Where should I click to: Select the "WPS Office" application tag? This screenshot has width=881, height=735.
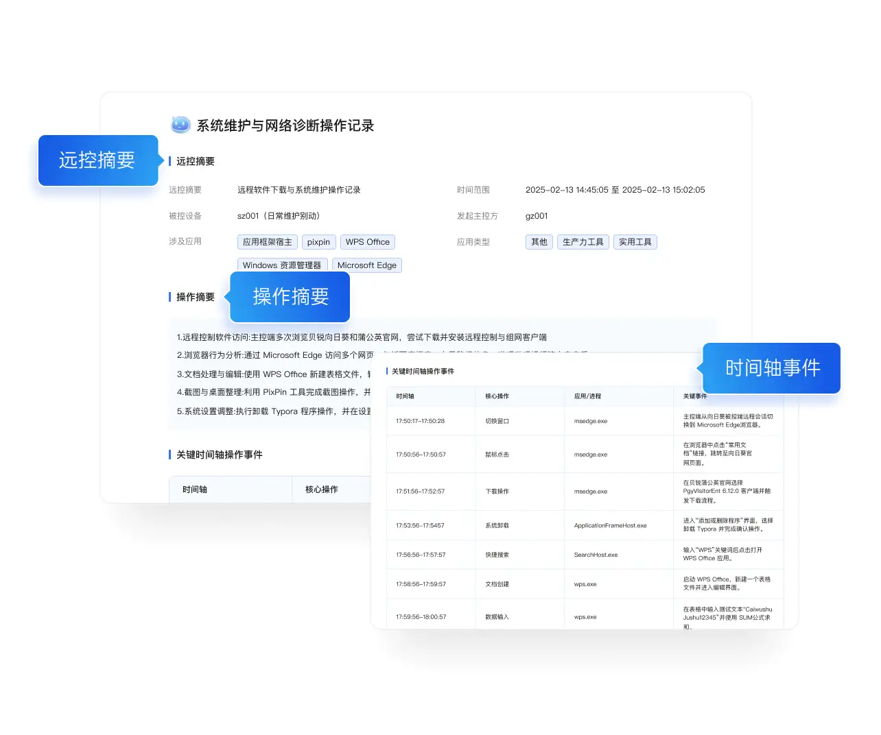click(368, 241)
